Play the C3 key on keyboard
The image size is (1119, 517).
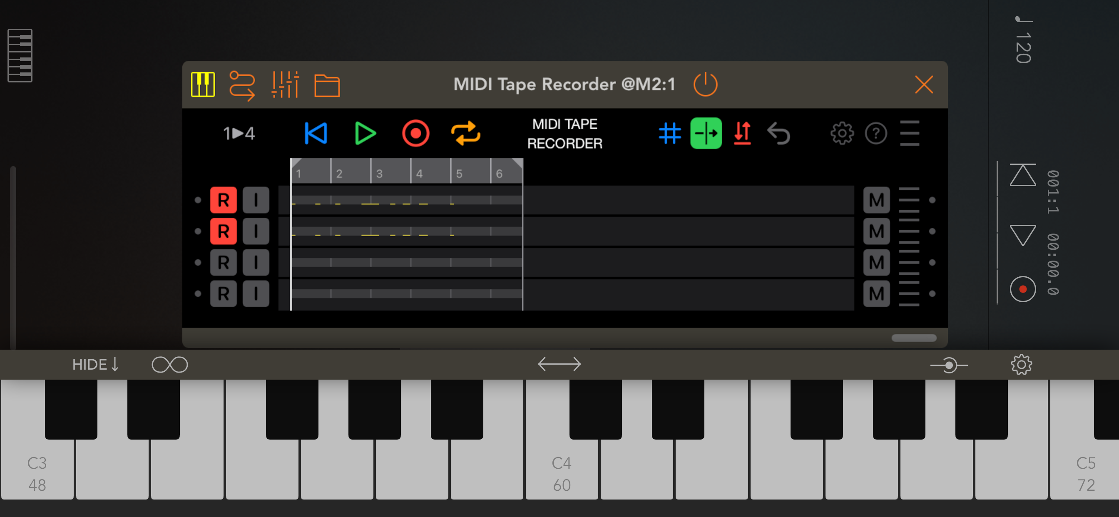click(37, 469)
